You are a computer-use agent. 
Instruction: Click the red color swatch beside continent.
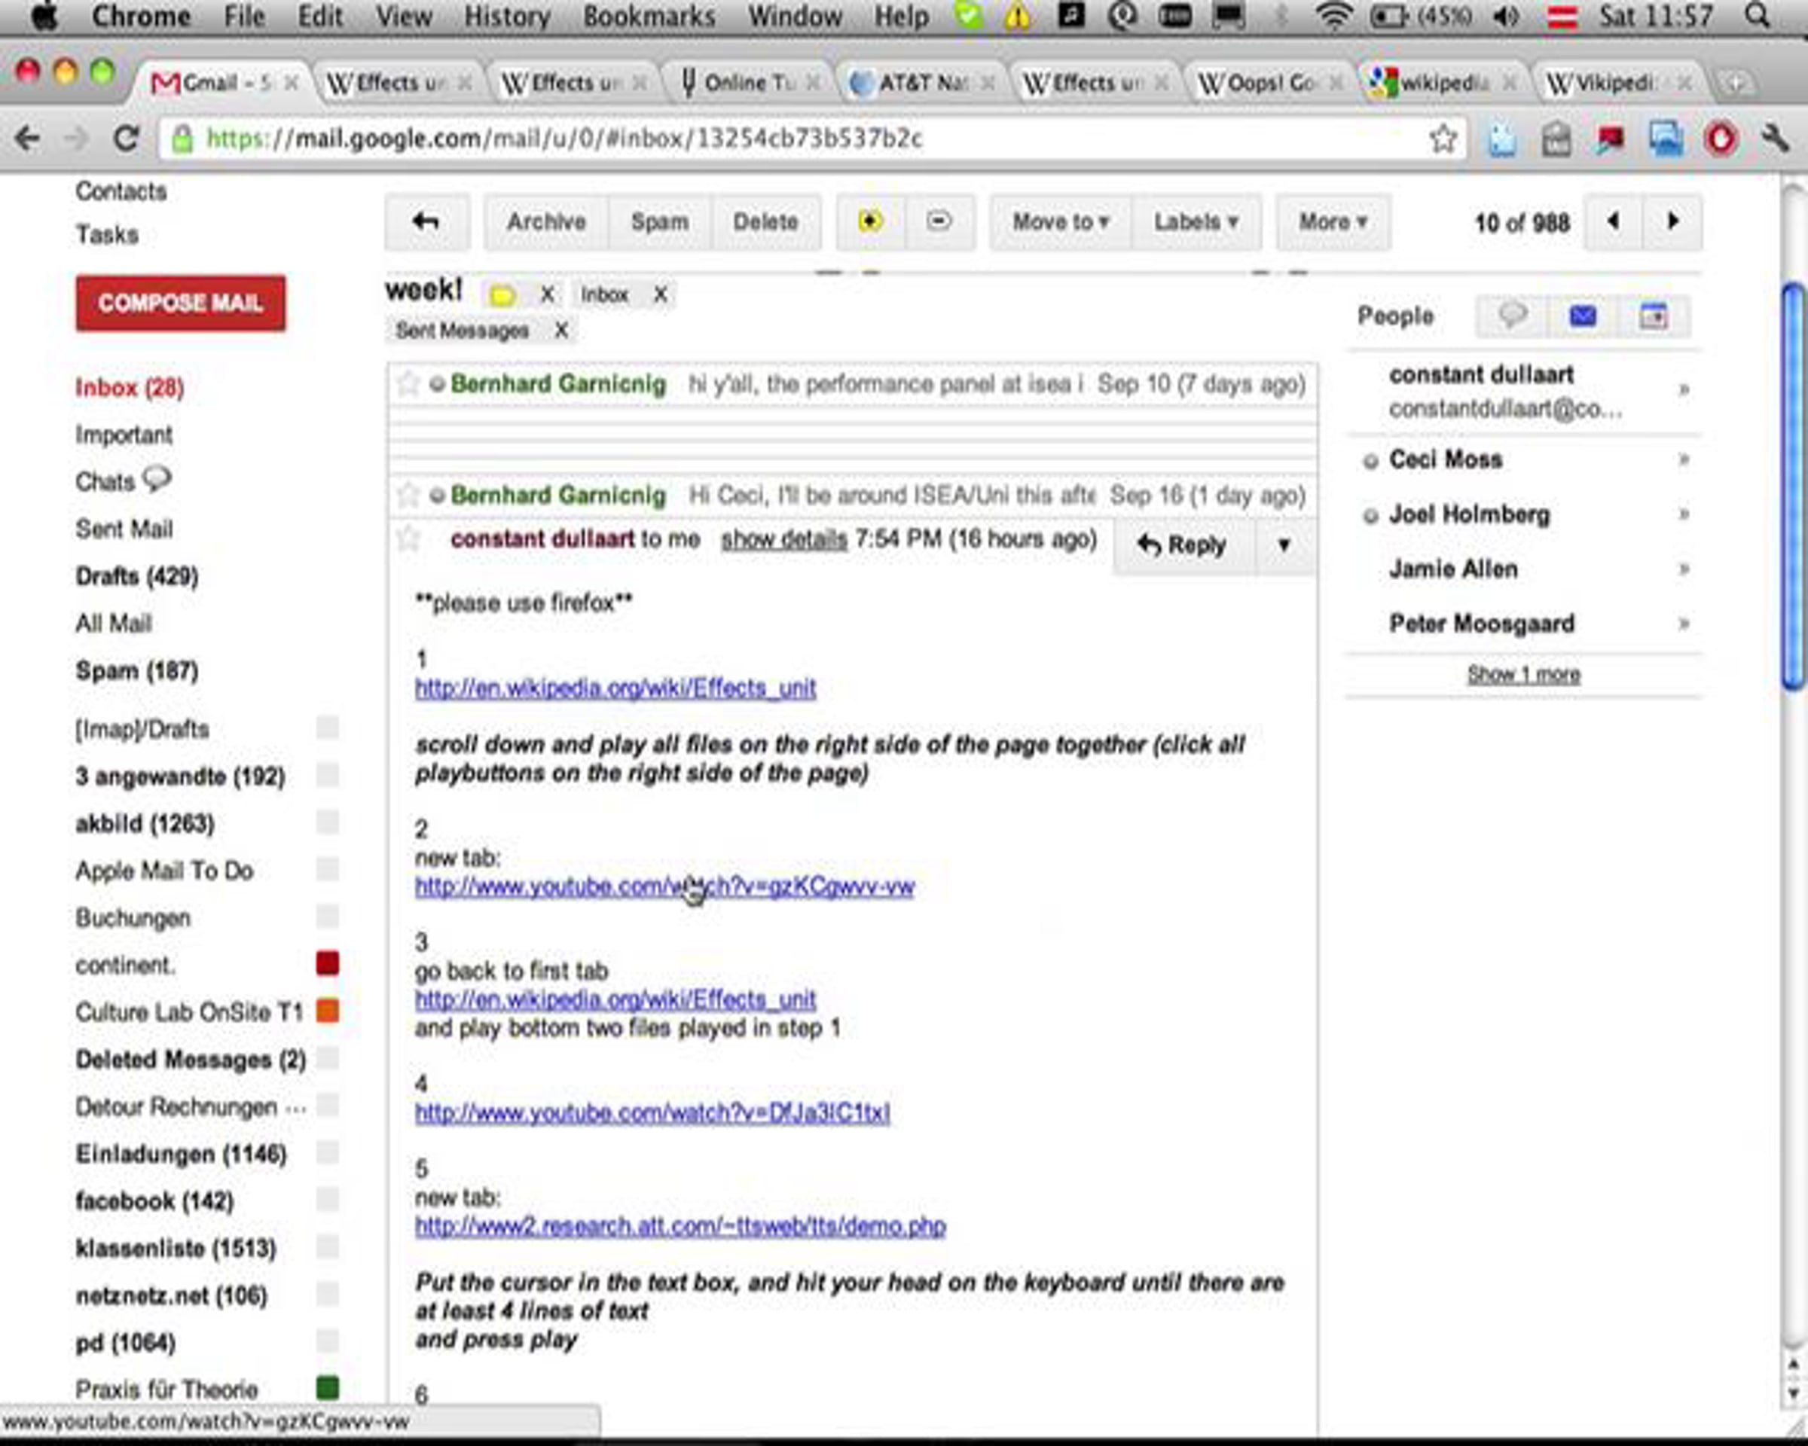tap(328, 963)
